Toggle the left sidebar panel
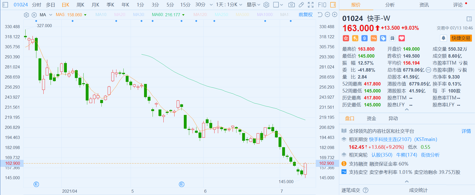 [5, 5]
